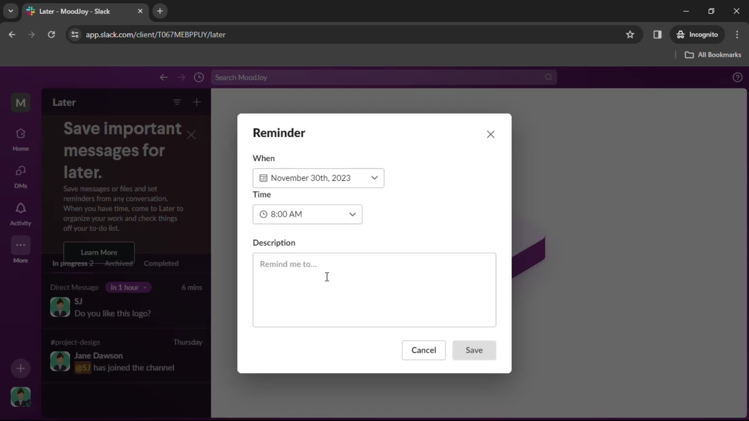Click the Later section history icon
Viewport: 749px width, 421px height.
[x=199, y=77]
